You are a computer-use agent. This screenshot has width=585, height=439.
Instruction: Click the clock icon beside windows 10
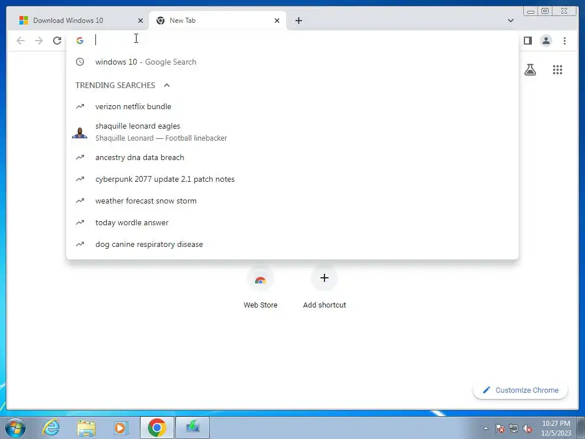pyautogui.click(x=80, y=62)
